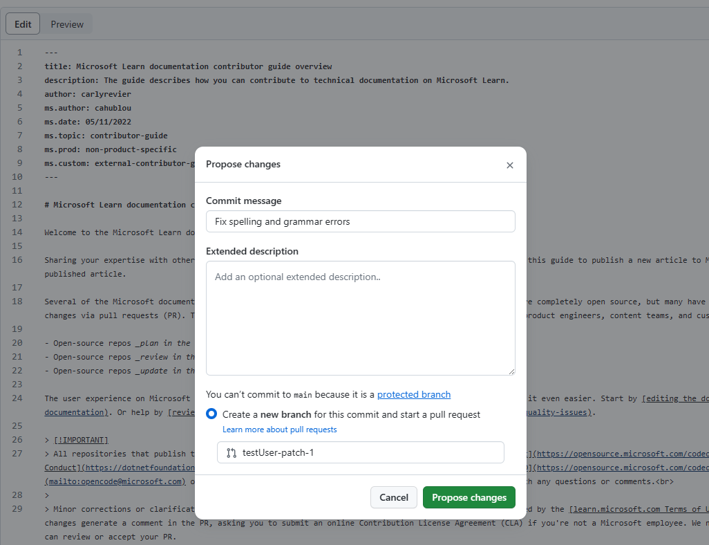Open the protected branch link

[413, 394]
